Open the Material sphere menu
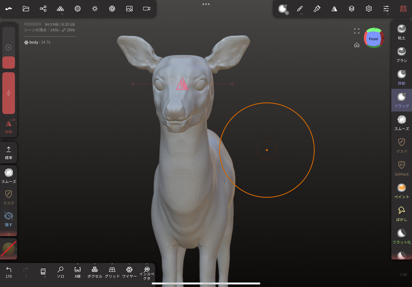The image size is (412, 287). [77, 9]
